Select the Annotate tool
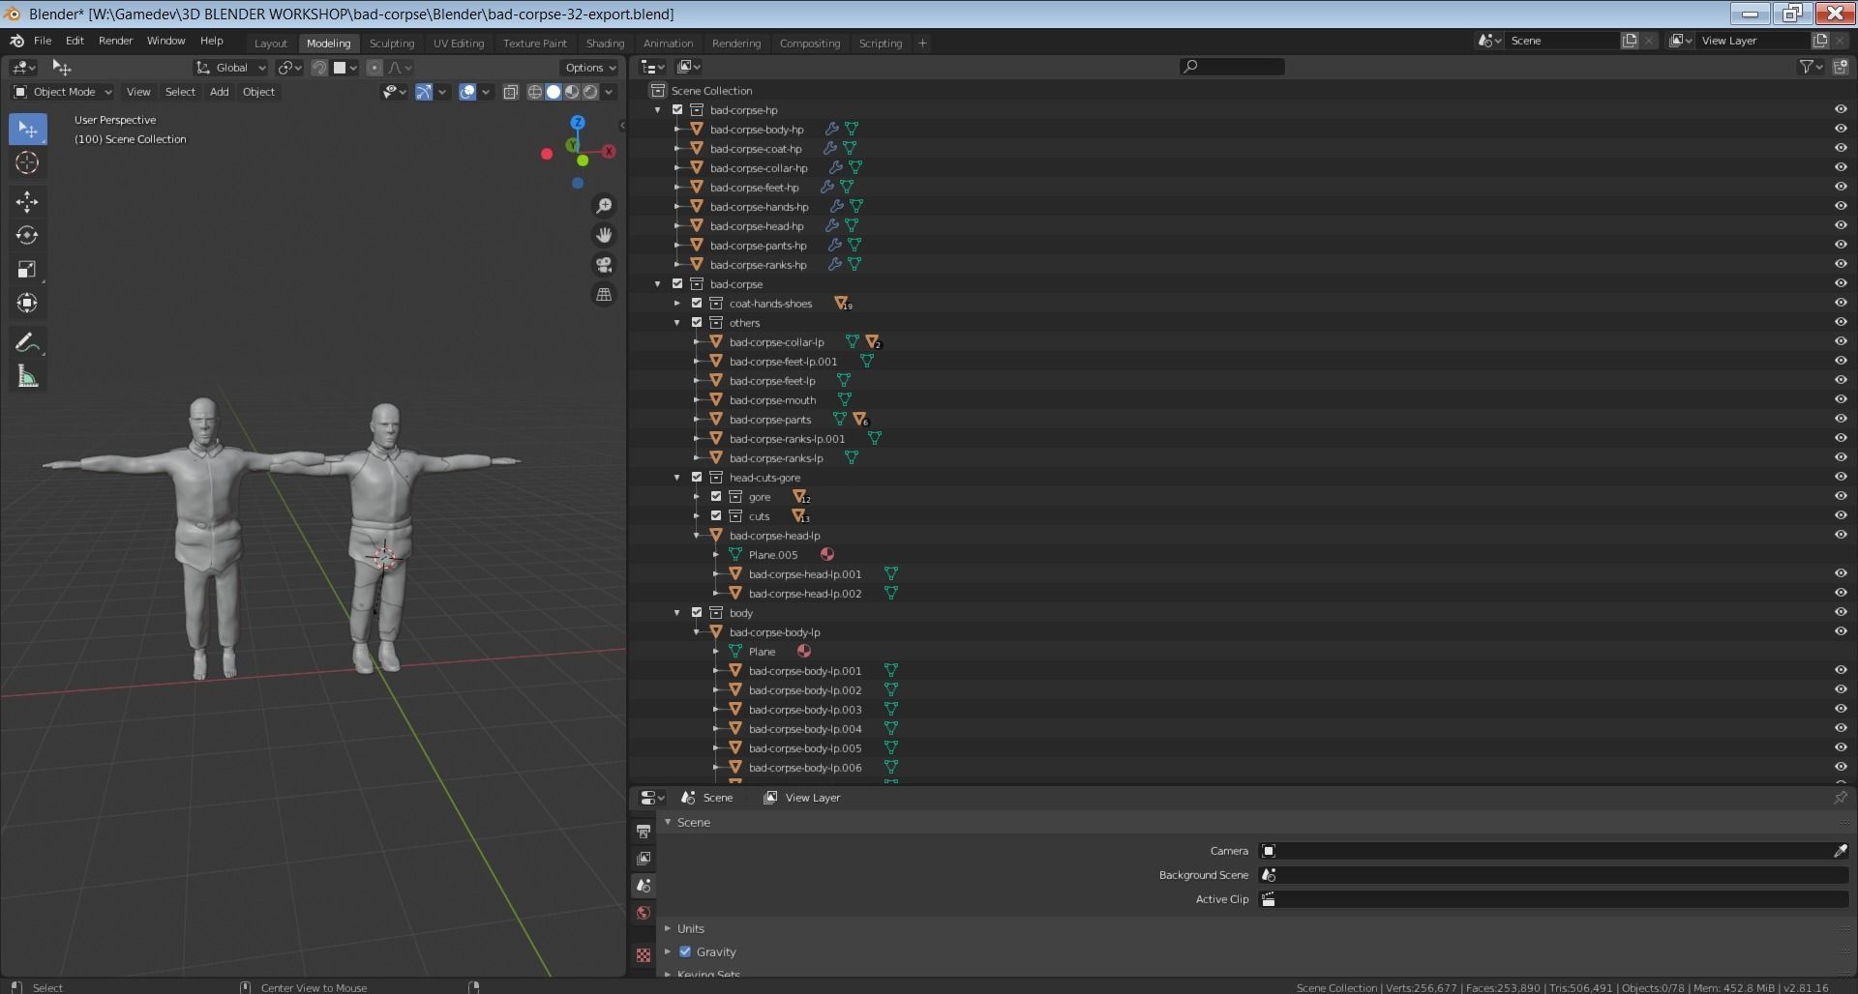 click(x=27, y=342)
